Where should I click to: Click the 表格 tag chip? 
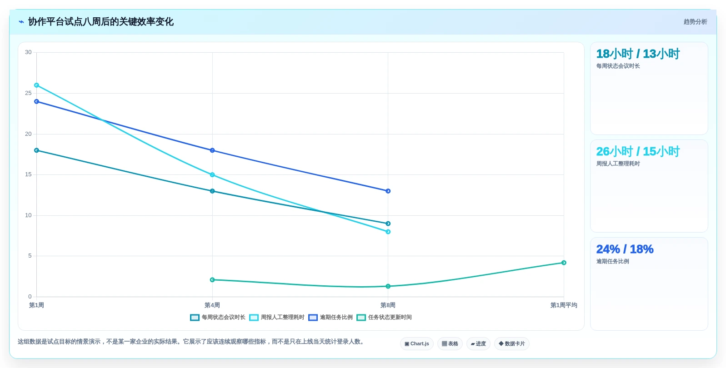coord(450,344)
